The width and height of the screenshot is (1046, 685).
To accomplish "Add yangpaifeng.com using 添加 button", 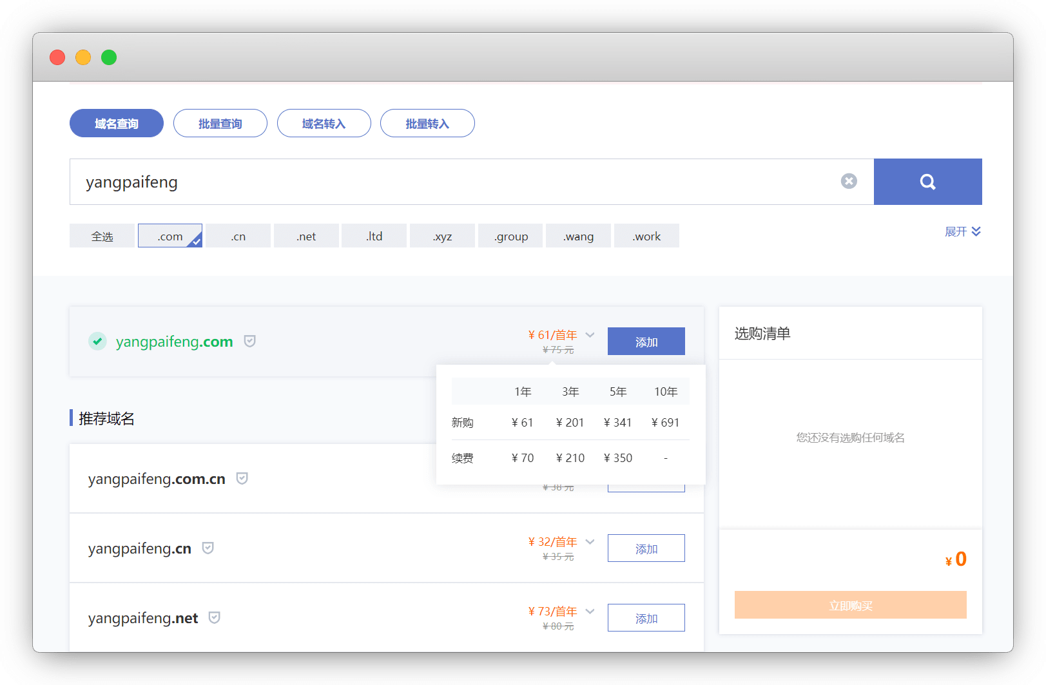I will pyautogui.click(x=646, y=342).
